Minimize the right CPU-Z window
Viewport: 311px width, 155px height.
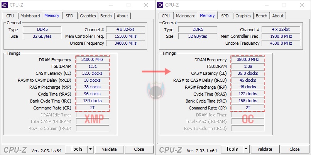coord(266,5)
